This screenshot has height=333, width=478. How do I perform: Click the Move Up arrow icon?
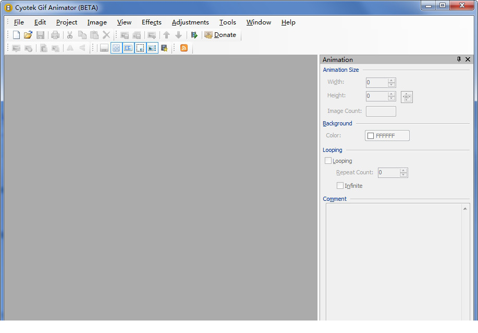166,35
